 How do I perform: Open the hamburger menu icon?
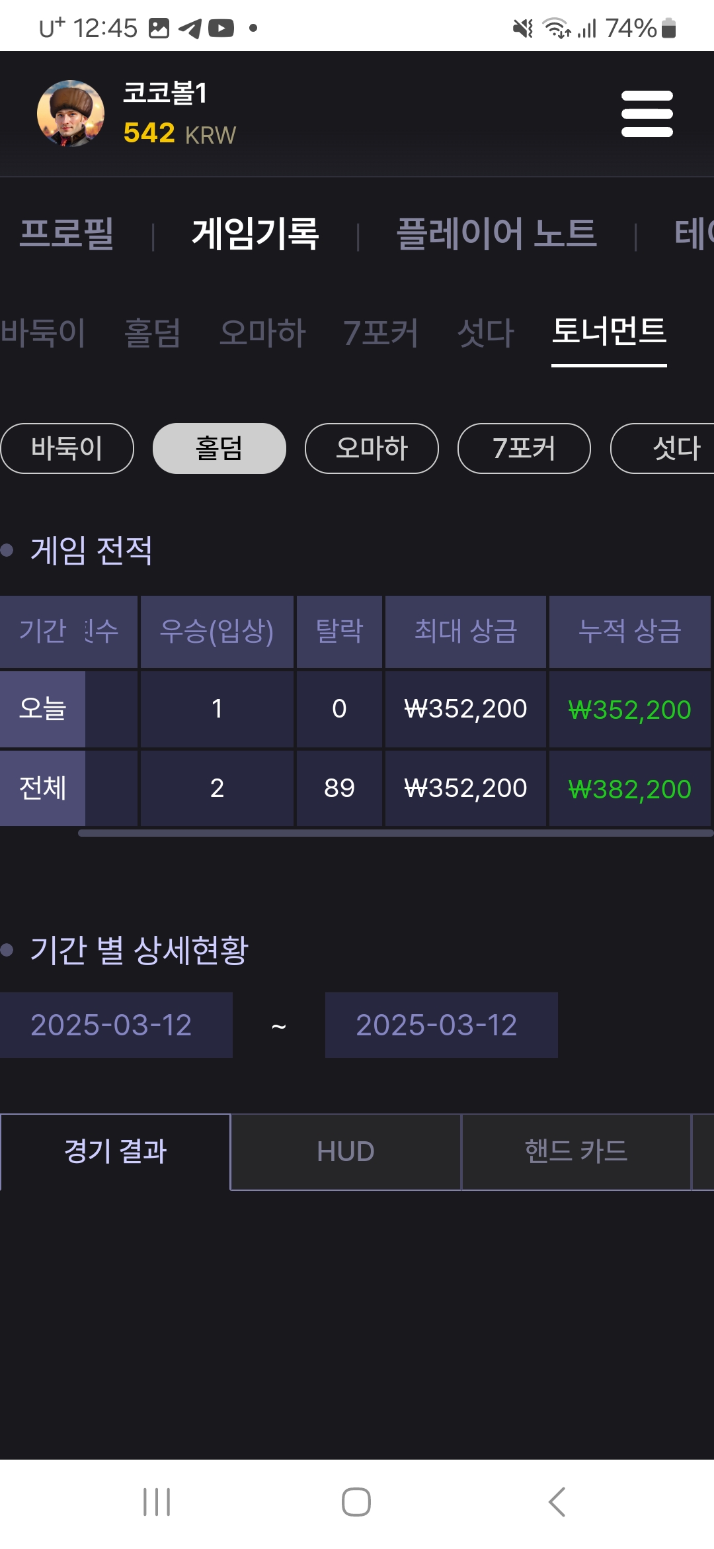(647, 114)
